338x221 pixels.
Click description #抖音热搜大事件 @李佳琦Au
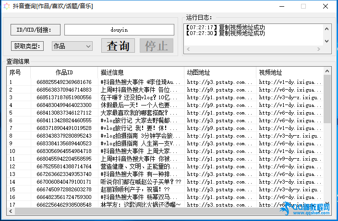140,82
